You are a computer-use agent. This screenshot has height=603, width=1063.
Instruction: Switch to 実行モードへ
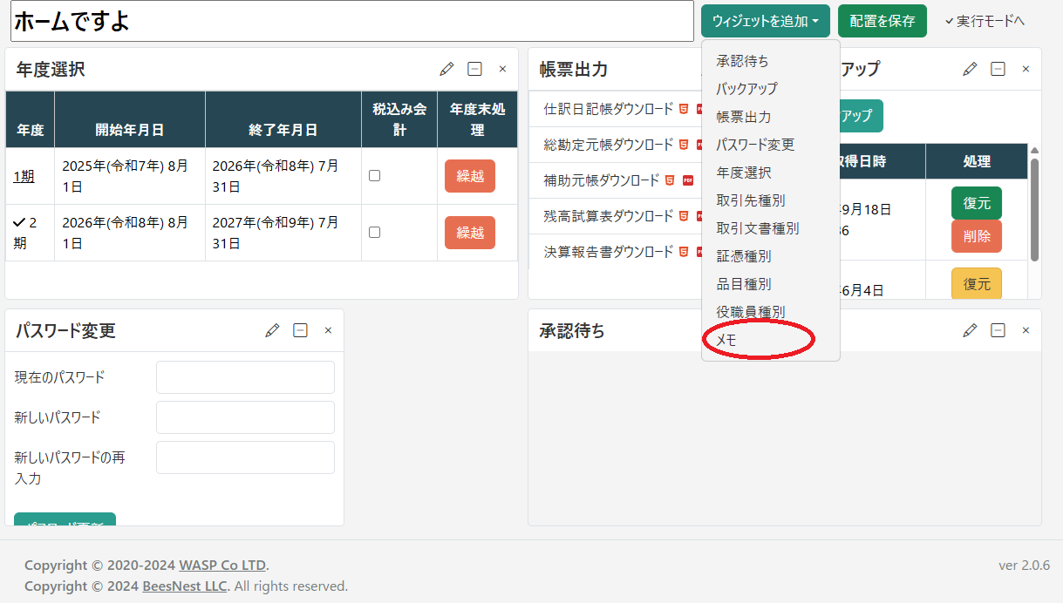pos(985,21)
